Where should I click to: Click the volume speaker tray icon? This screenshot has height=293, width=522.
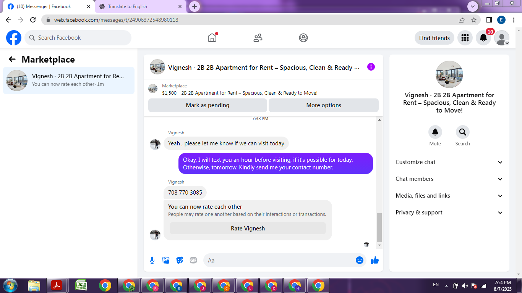[x=465, y=285]
